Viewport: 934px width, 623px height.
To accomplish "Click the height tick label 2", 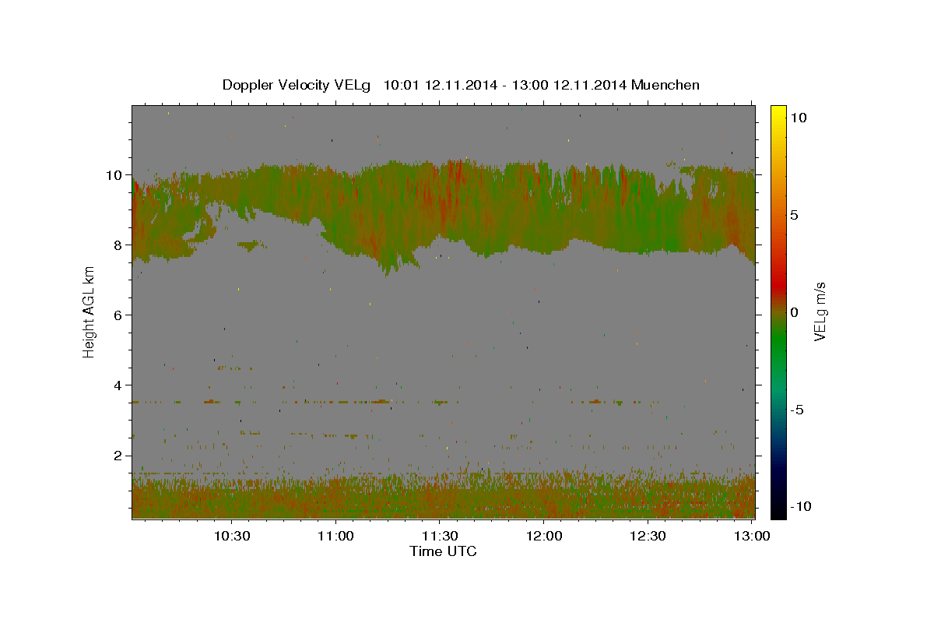I will tap(119, 456).
